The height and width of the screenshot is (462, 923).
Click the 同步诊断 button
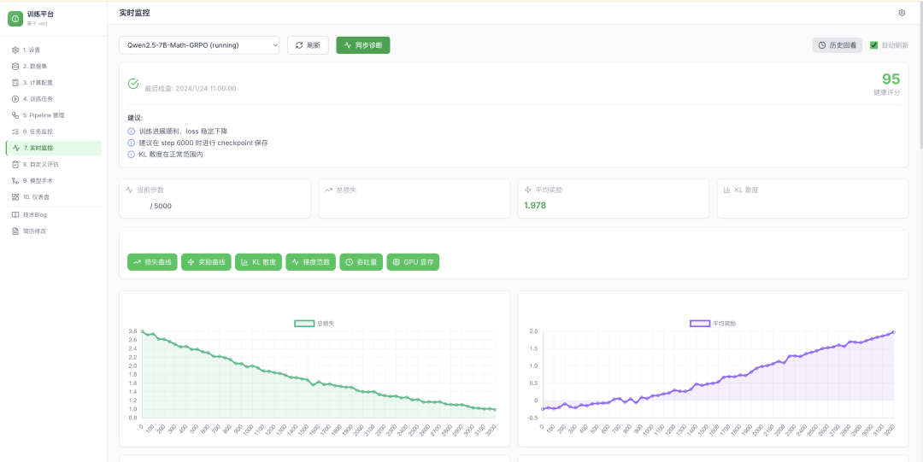[363, 45]
